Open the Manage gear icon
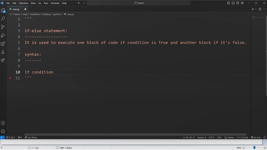Viewport: 267px width, 150px height. point(3,131)
